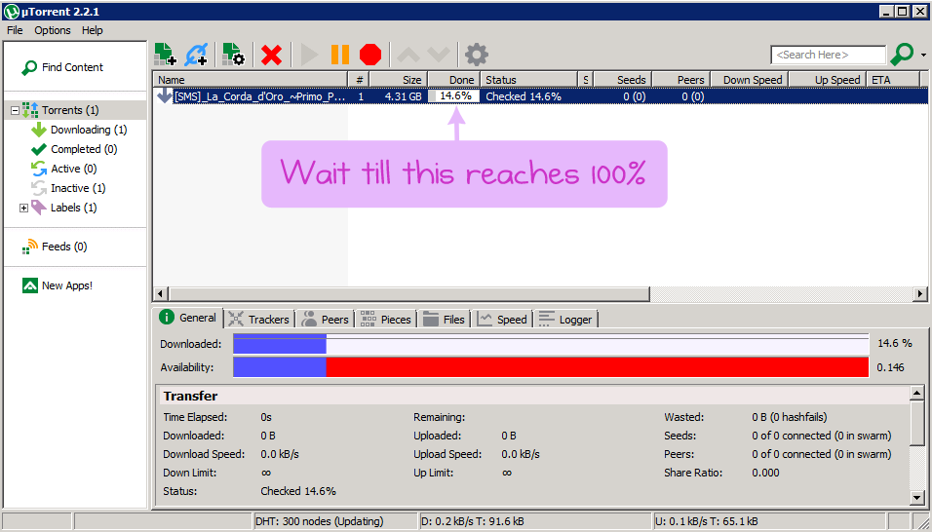Click the D: 0.2 kB/s download status entry
The height and width of the screenshot is (532, 932).
pos(535,521)
